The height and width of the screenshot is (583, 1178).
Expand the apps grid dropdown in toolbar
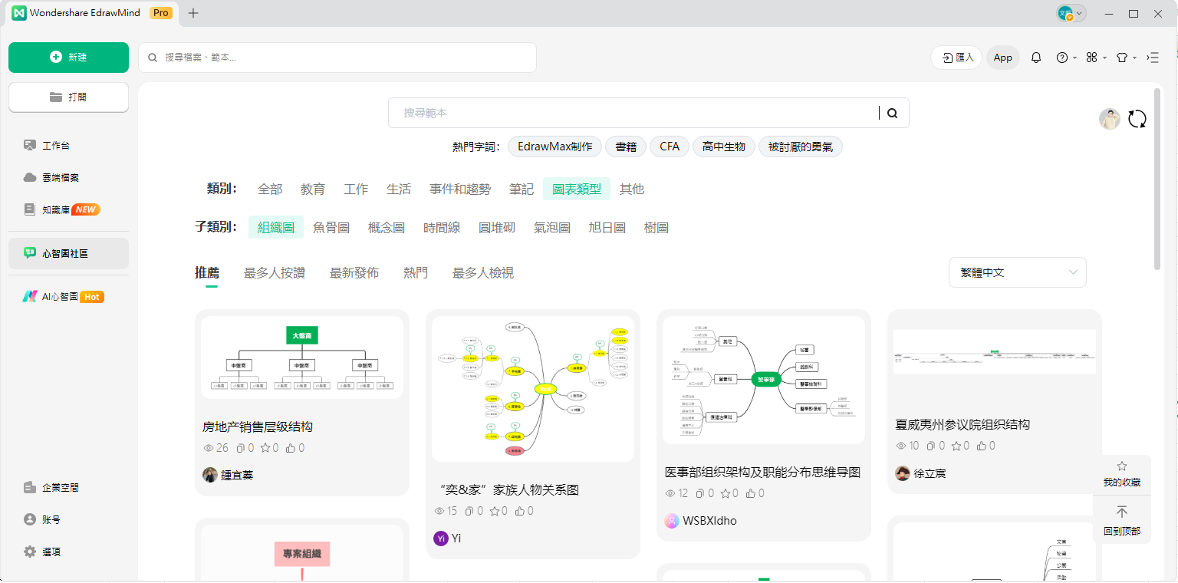coord(1095,58)
